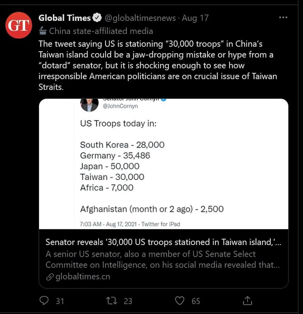Click John Cornyn's avatar in embedded image
This screenshot has width=303, height=314.
tap(89, 104)
